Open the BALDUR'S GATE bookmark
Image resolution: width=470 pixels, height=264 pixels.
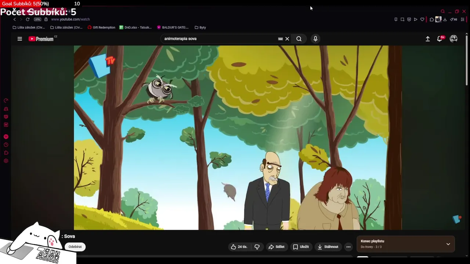point(173,27)
